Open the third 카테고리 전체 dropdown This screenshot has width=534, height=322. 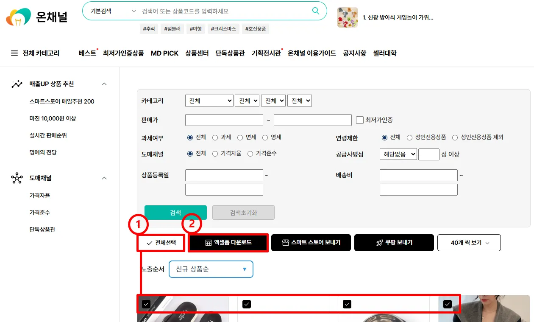[273, 101]
